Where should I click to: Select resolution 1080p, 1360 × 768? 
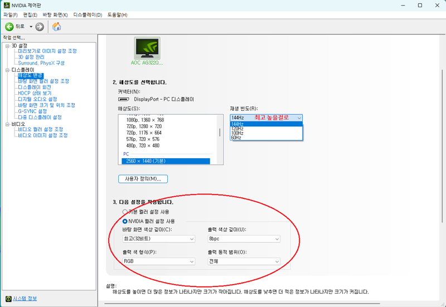pyautogui.click(x=145, y=120)
